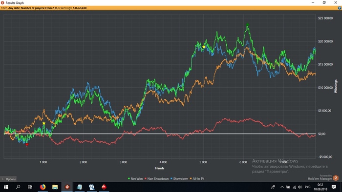342x192 pixels.
Task: Launch Firefox from the taskbar
Action: pos(43,187)
